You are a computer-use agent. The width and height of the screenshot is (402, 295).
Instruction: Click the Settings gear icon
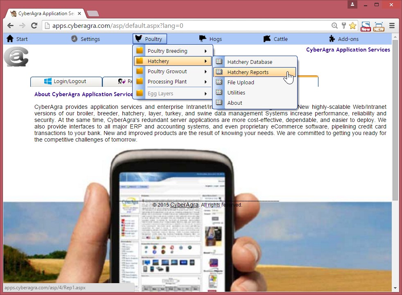click(x=75, y=39)
